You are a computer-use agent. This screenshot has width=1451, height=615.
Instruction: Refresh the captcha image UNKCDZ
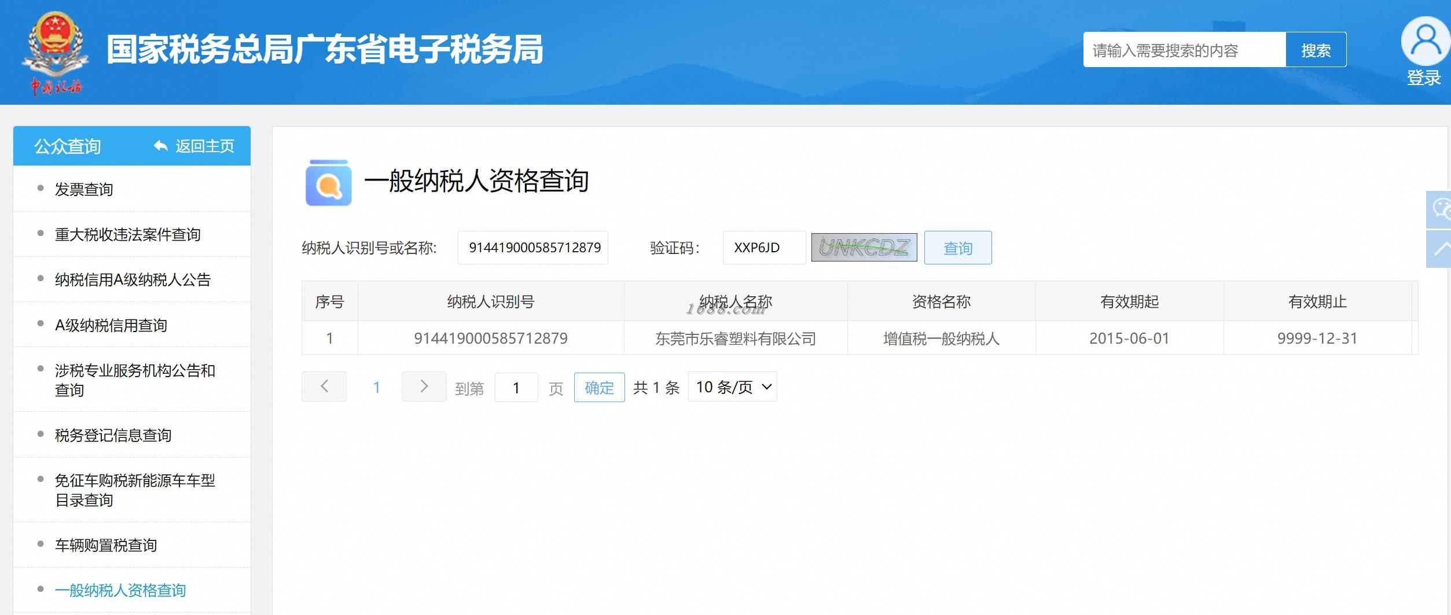tap(864, 248)
